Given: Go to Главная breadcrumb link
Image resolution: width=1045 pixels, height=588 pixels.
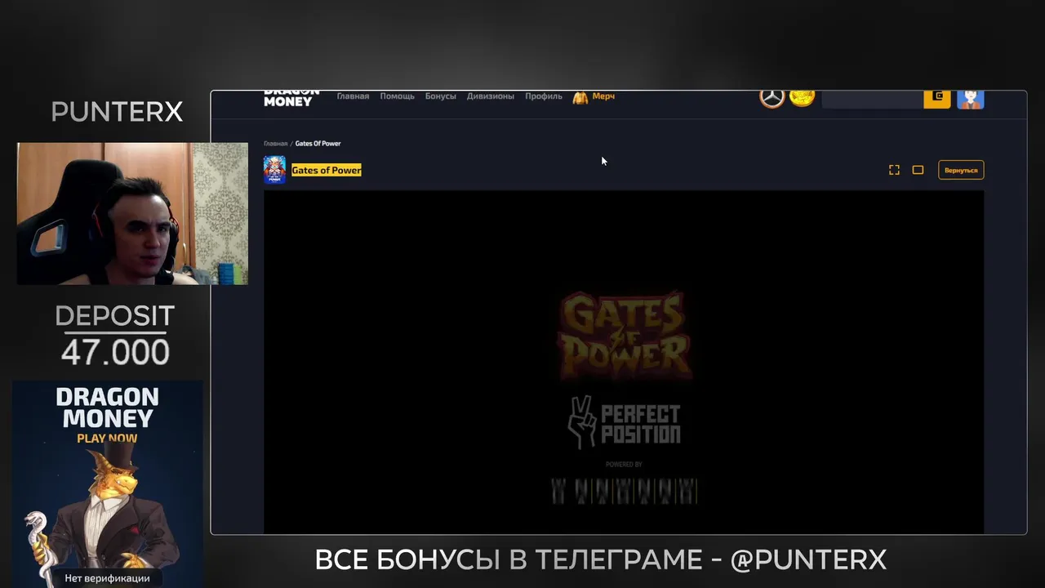Looking at the screenshot, I should click(275, 144).
